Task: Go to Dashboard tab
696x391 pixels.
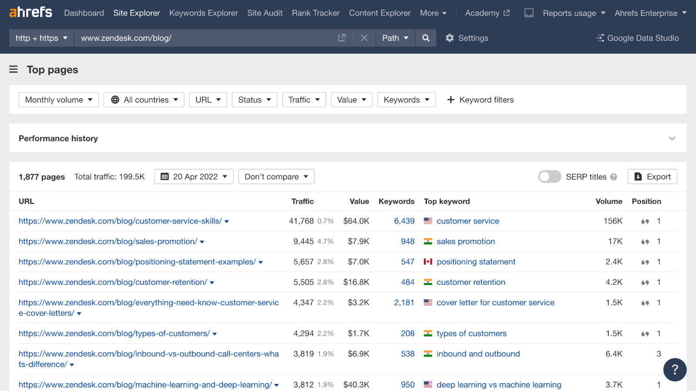Action: point(84,13)
